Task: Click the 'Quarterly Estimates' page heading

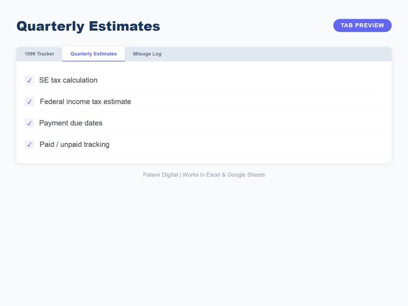Action: (x=88, y=26)
